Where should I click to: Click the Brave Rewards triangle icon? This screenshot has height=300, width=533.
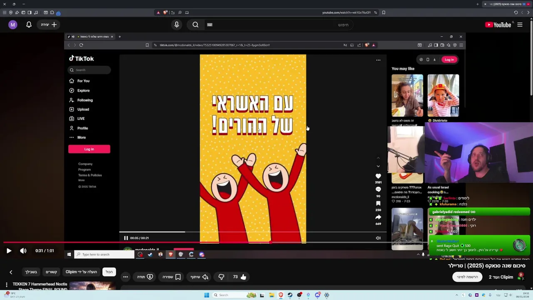click(x=158, y=12)
